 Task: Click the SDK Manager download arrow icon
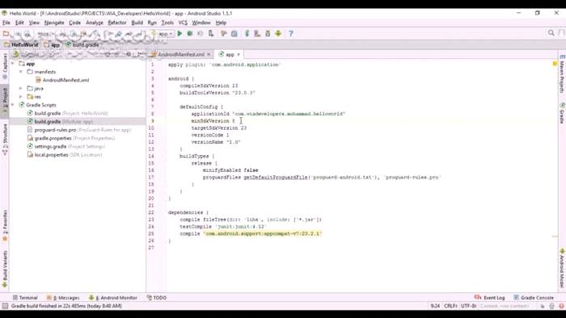tap(278, 33)
